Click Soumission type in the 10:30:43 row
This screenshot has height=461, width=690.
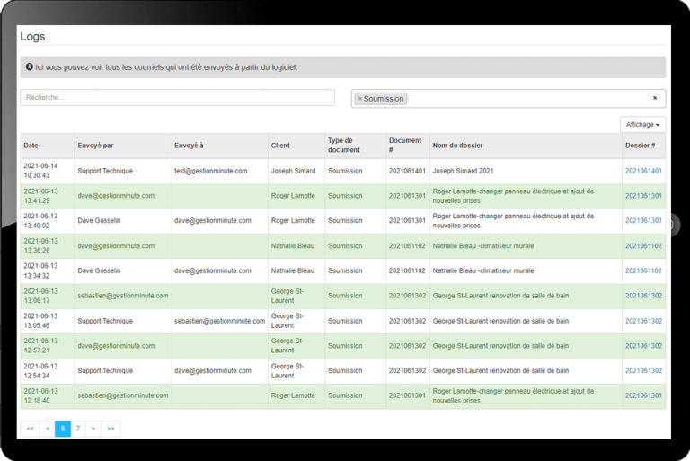pyautogui.click(x=345, y=171)
